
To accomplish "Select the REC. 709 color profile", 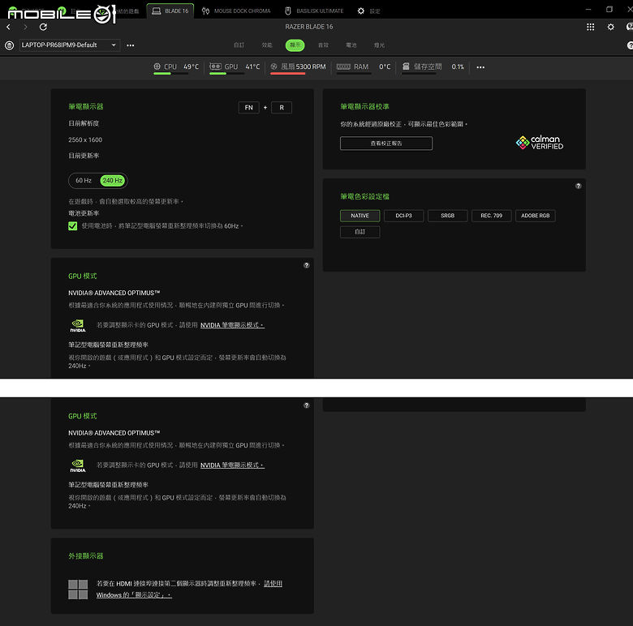I will point(491,216).
